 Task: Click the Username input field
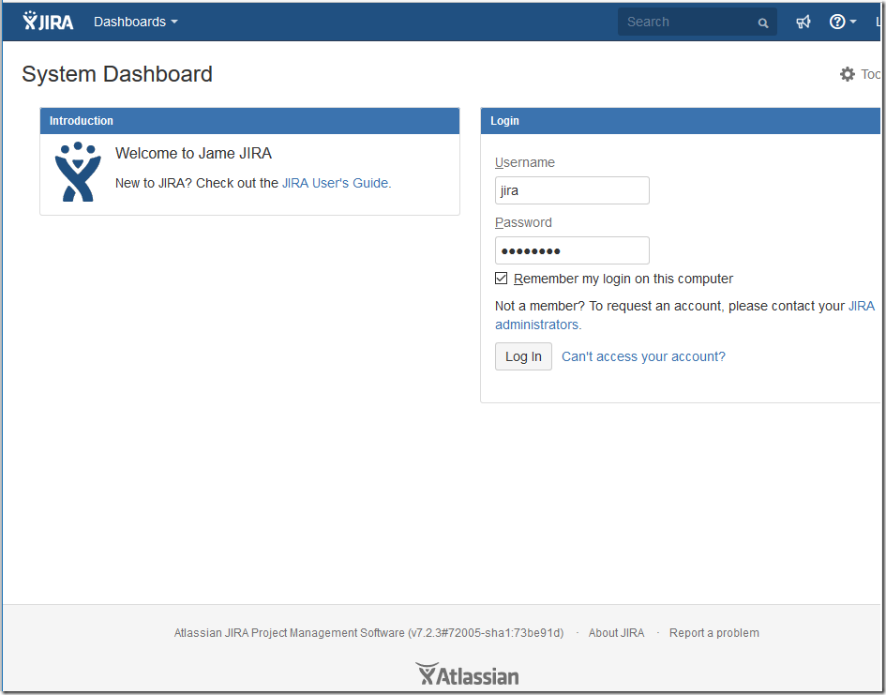(572, 190)
